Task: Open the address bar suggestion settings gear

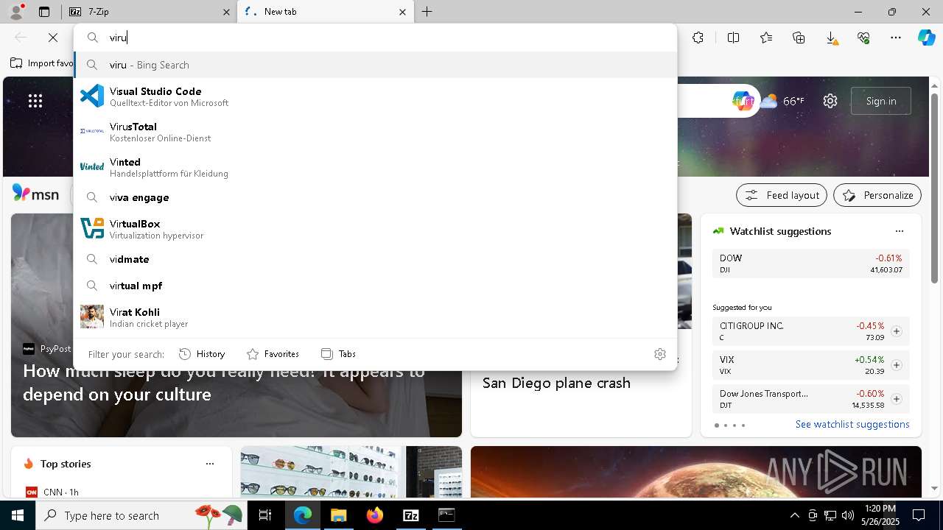Action: pyautogui.click(x=660, y=354)
